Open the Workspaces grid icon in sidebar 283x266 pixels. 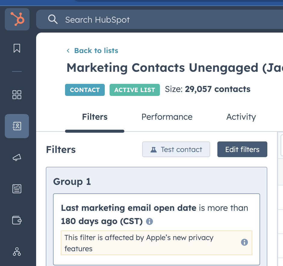pos(17,95)
